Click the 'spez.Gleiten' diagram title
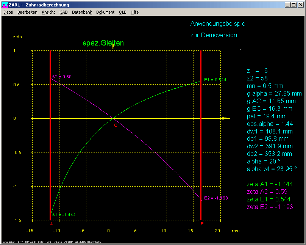 click(x=103, y=43)
